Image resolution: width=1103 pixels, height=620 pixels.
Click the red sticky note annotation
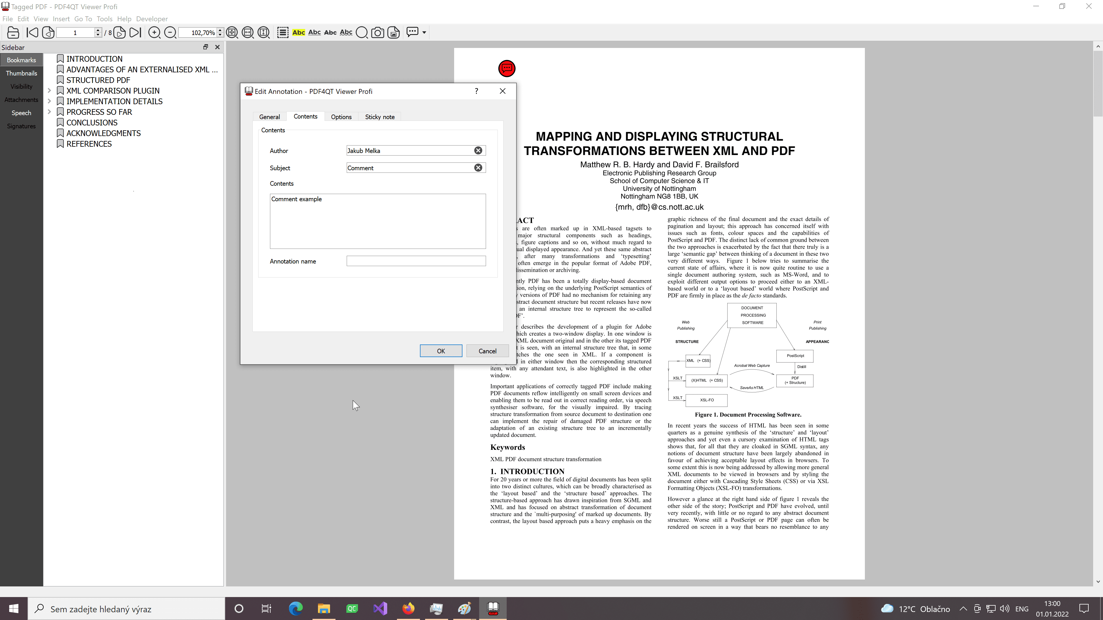click(x=506, y=69)
